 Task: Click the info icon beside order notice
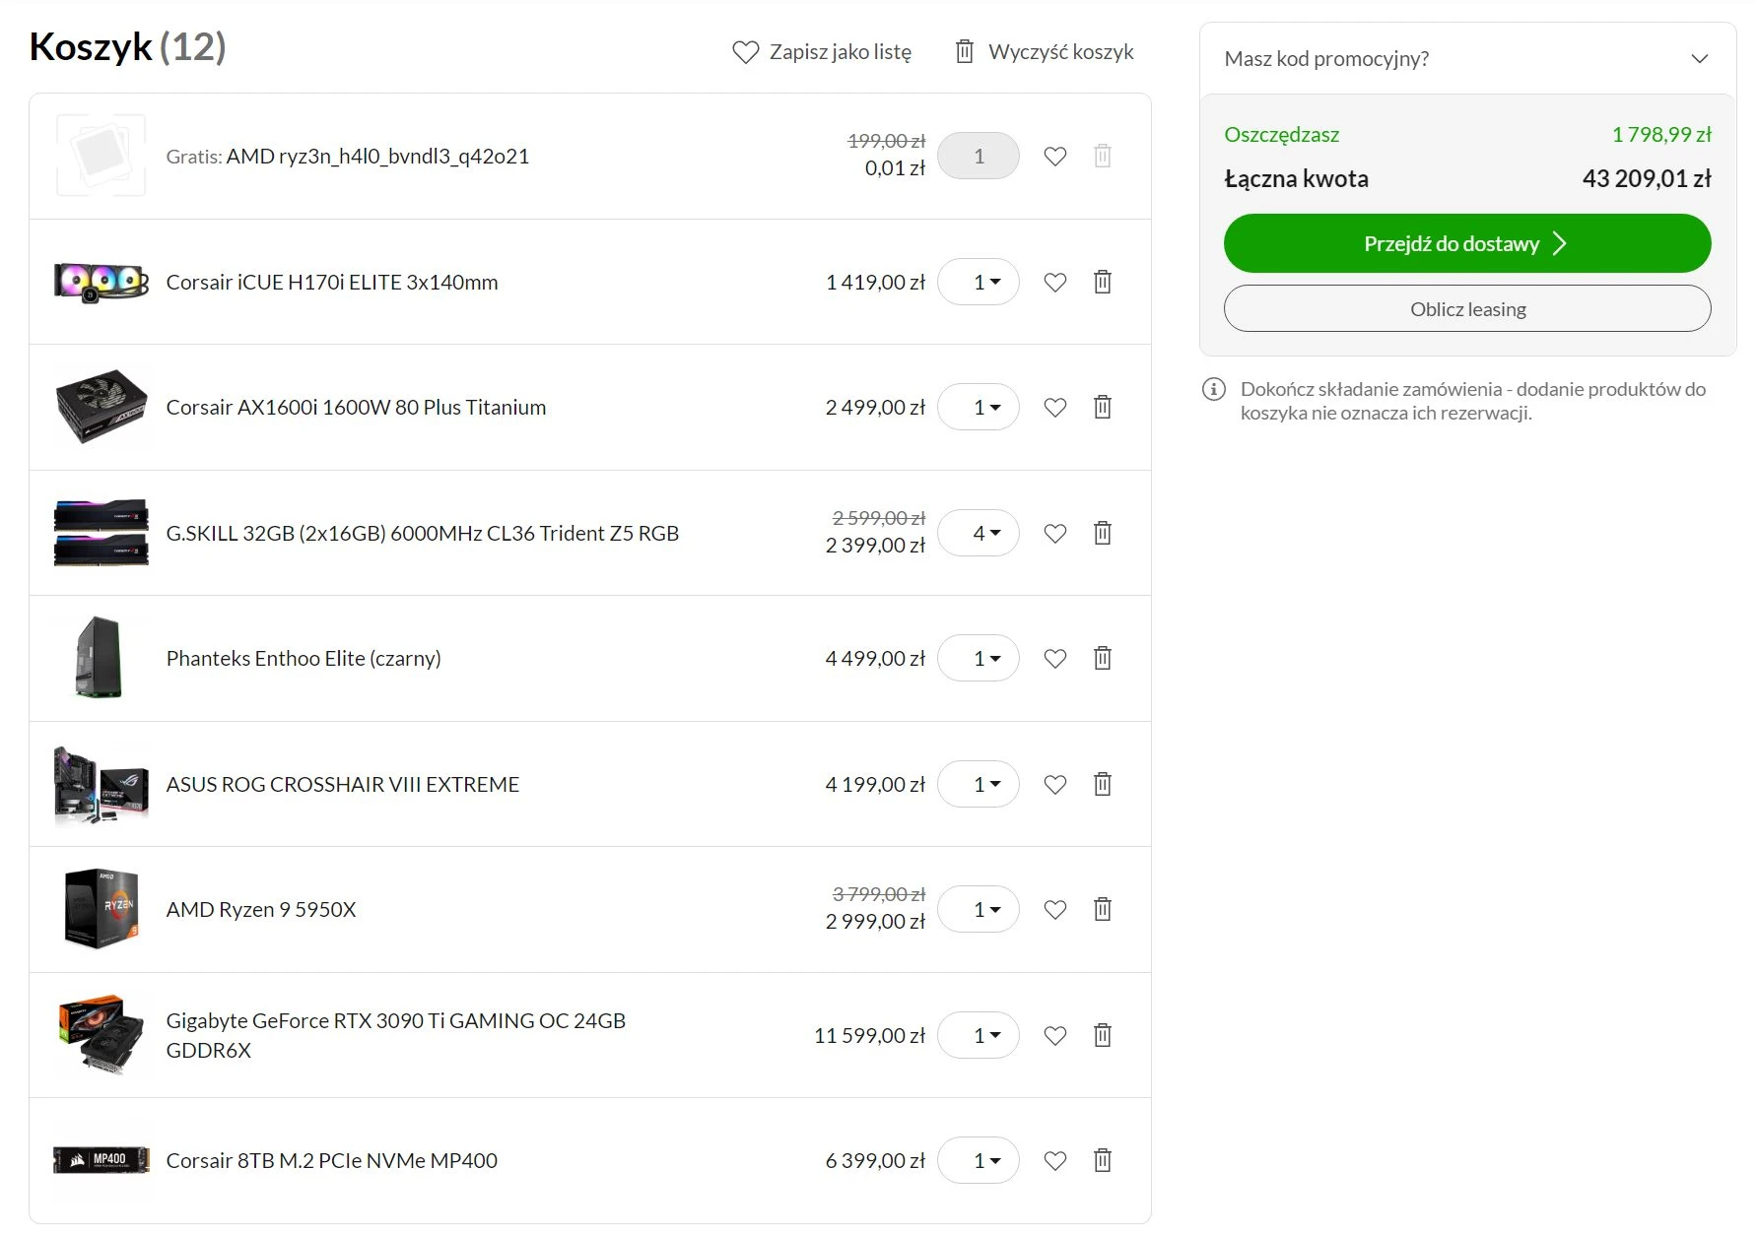[1214, 389]
